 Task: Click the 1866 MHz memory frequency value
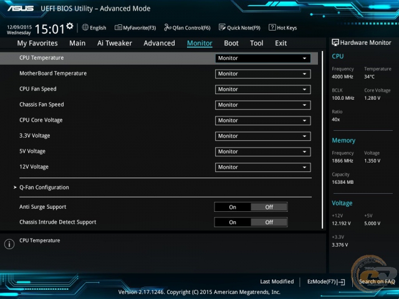coord(342,161)
